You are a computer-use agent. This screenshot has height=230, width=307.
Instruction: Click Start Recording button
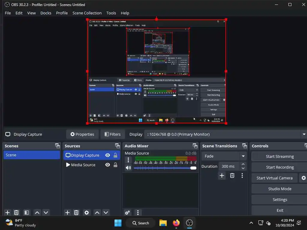[x=280, y=167]
